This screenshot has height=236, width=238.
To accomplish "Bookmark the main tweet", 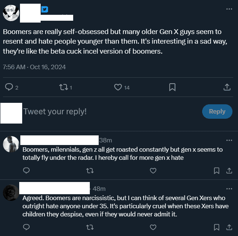I will (172, 87).
